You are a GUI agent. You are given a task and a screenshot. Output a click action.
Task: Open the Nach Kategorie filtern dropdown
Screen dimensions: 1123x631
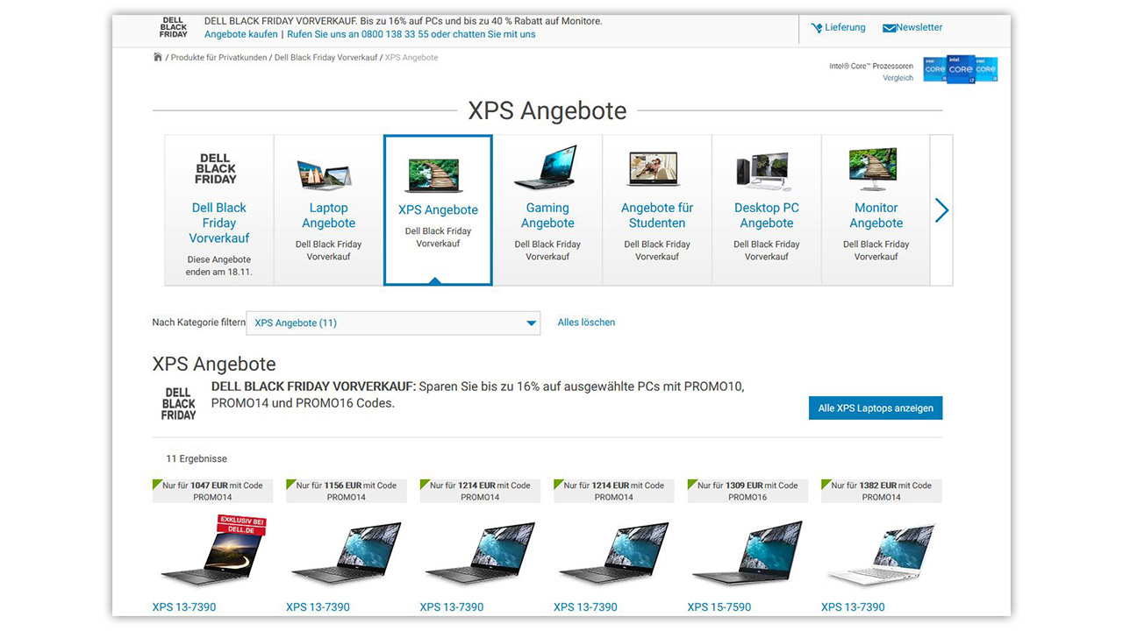tap(393, 323)
